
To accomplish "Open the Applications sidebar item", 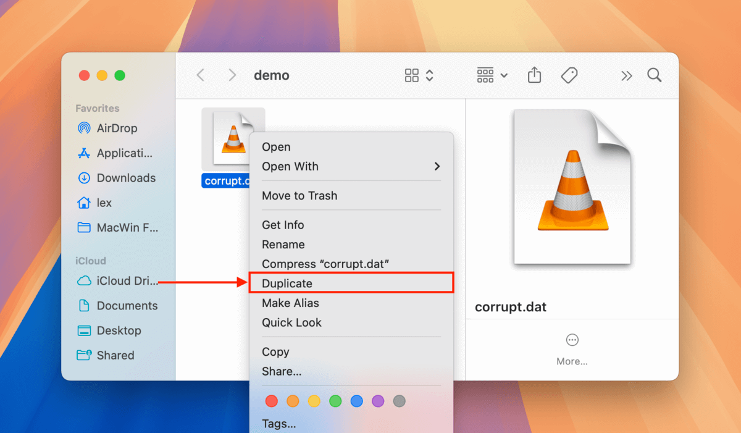I will pos(115,153).
